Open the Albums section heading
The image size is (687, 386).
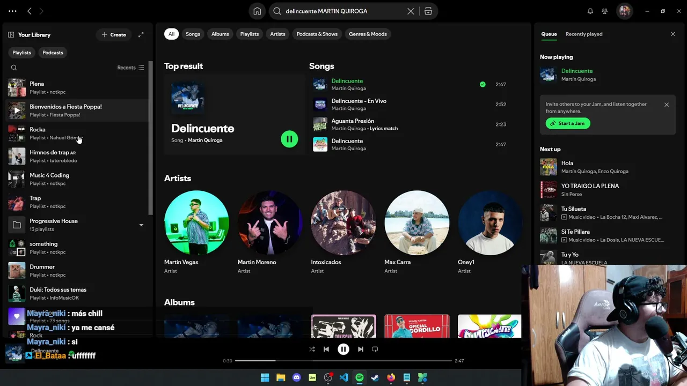tap(179, 302)
